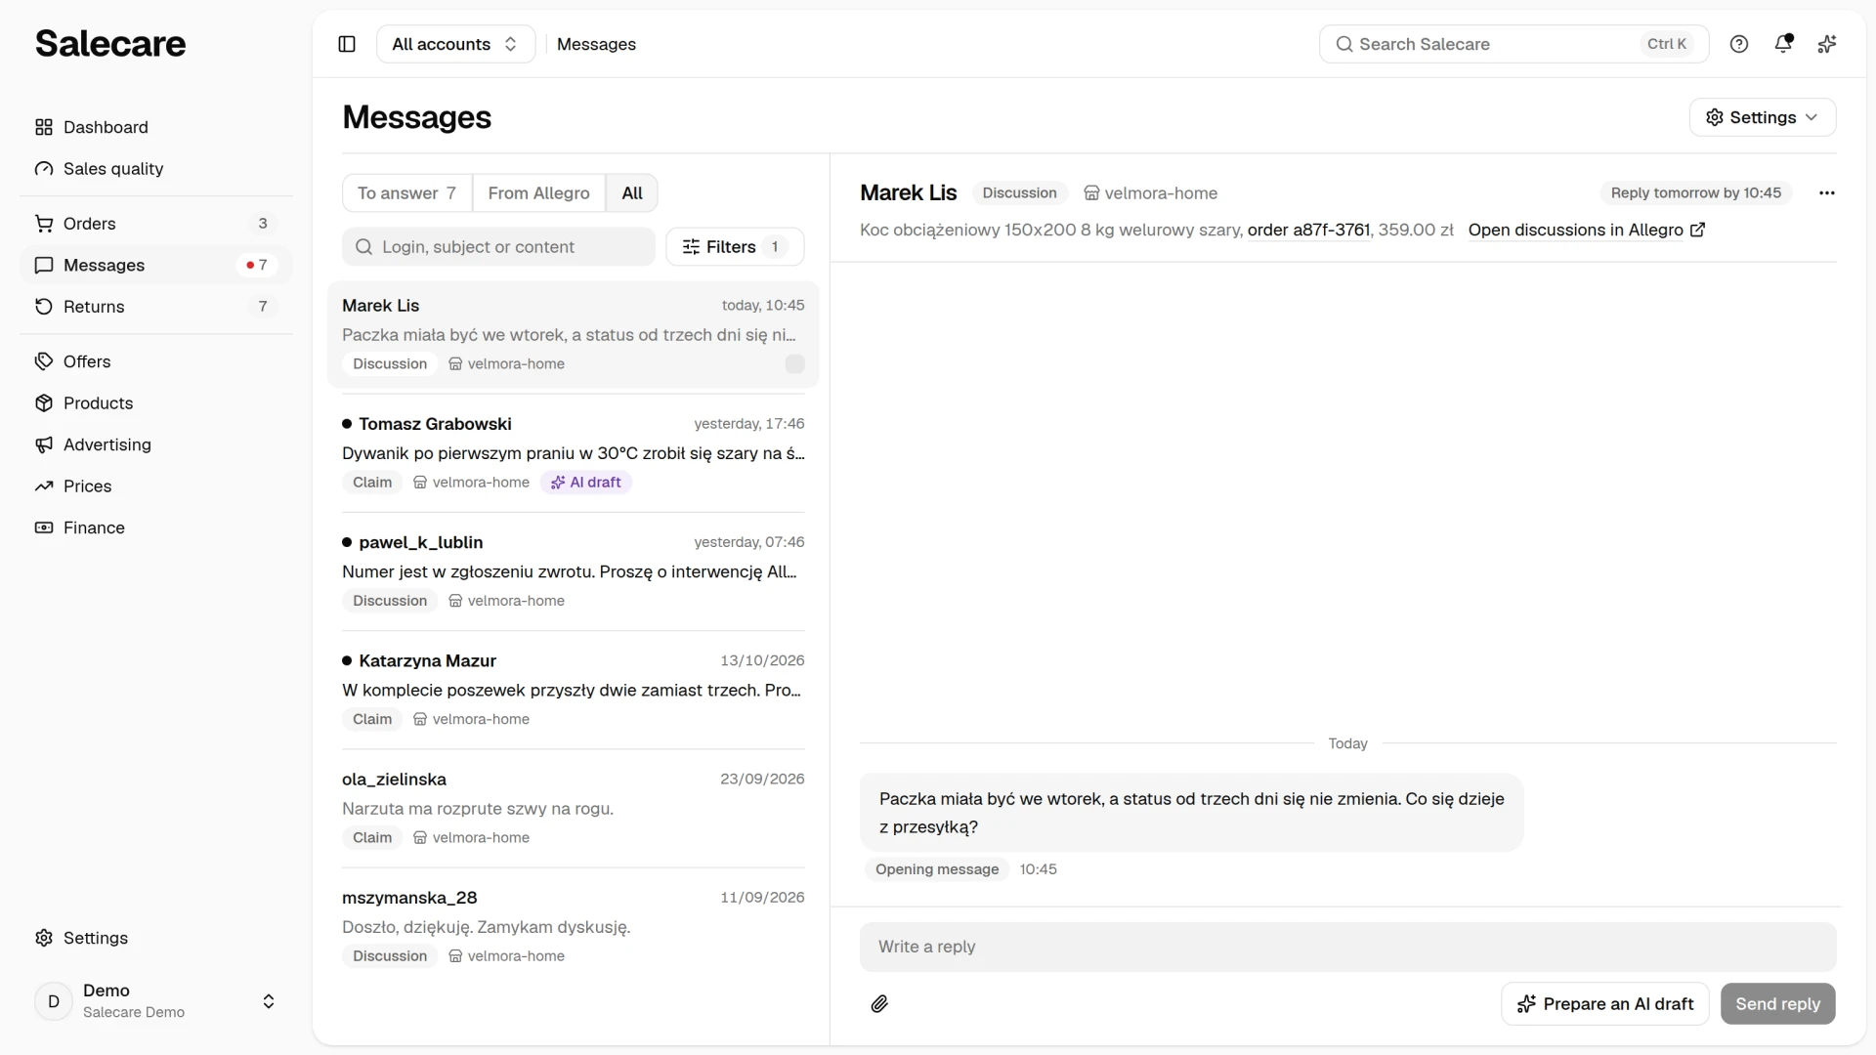The image size is (1876, 1055).
Task: Click the magnifier icon in Search Salecare
Action: pyautogui.click(x=1344, y=44)
